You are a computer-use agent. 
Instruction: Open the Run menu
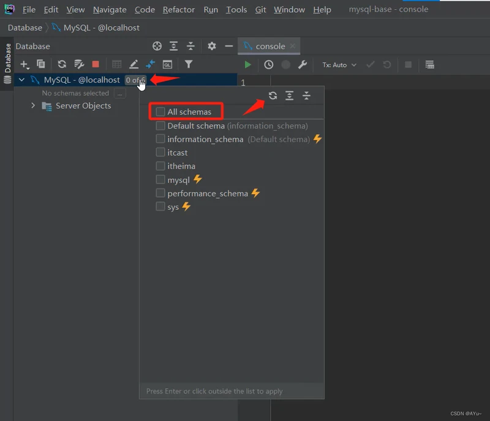tap(211, 10)
